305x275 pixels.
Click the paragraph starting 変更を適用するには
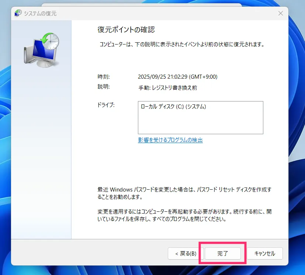pyautogui.click(x=184, y=215)
